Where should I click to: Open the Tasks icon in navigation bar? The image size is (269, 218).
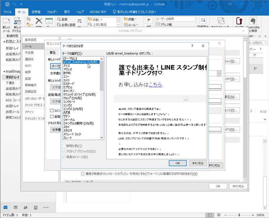click(36, 207)
